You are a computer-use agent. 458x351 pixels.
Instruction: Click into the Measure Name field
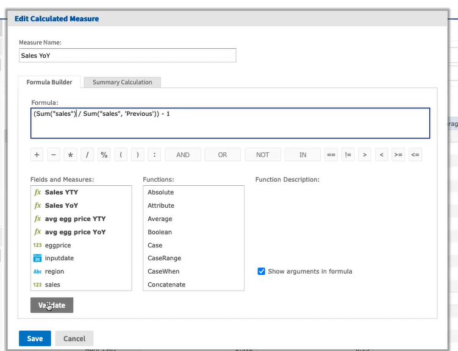click(127, 55)
